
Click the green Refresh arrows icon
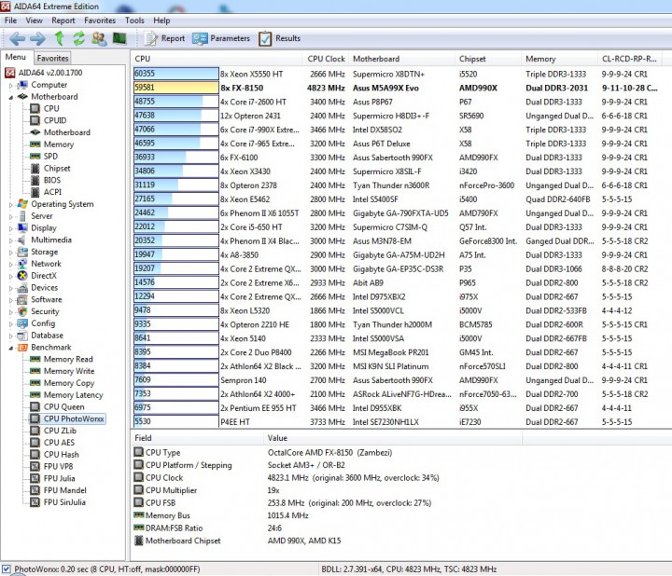[78, 38]
